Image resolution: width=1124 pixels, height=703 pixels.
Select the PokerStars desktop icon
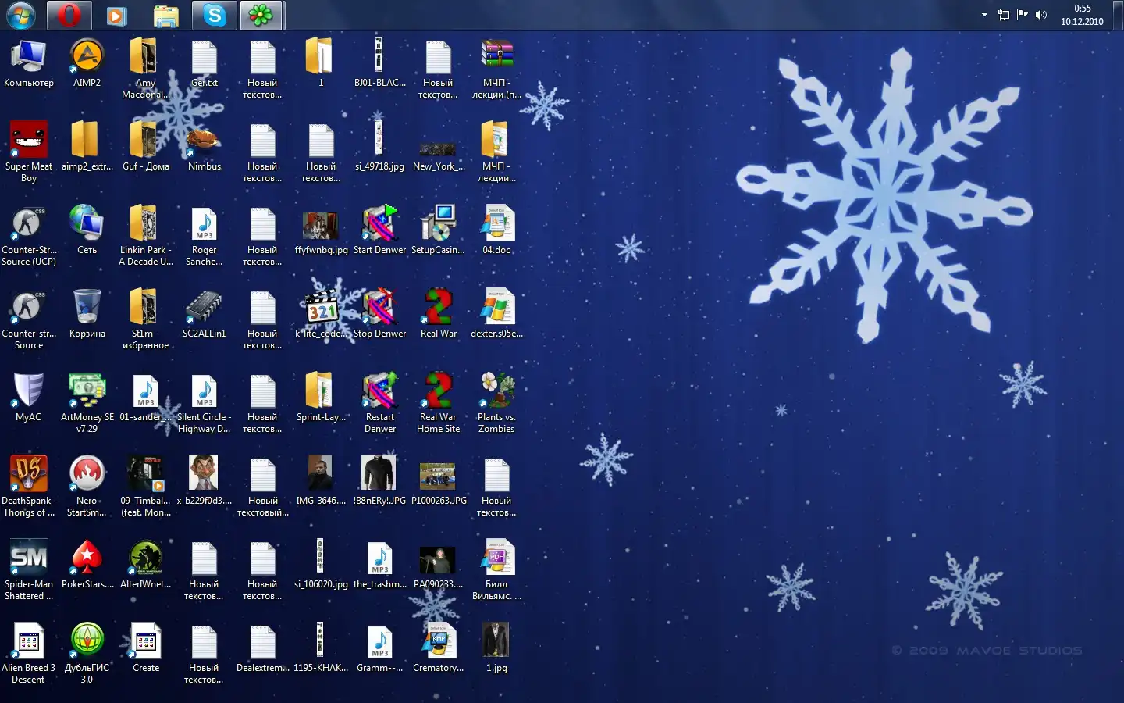87,558
